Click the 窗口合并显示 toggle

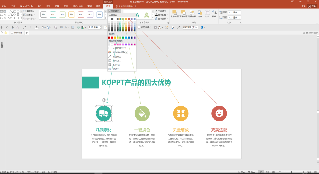tap(310, 33)
